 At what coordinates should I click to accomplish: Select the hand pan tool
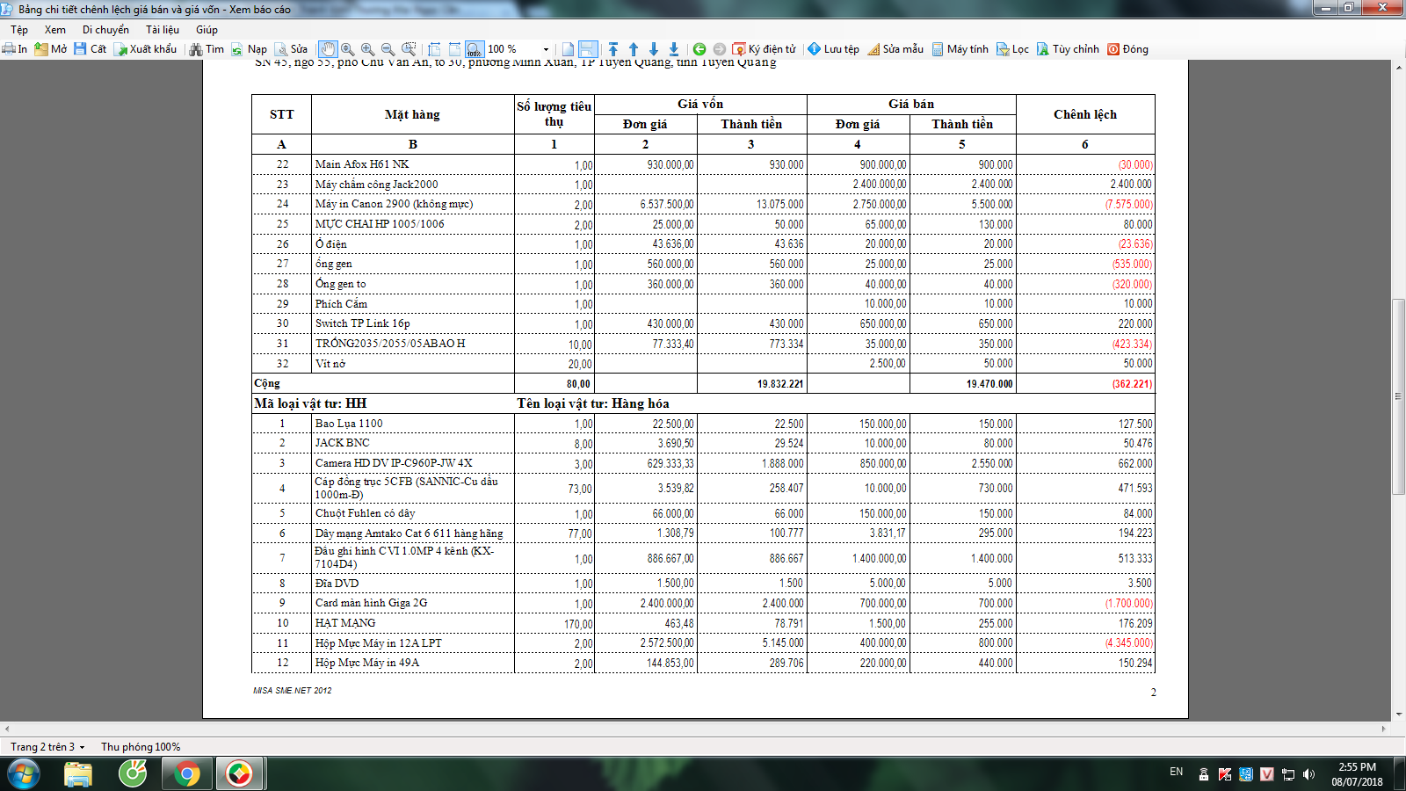[328, 49]
